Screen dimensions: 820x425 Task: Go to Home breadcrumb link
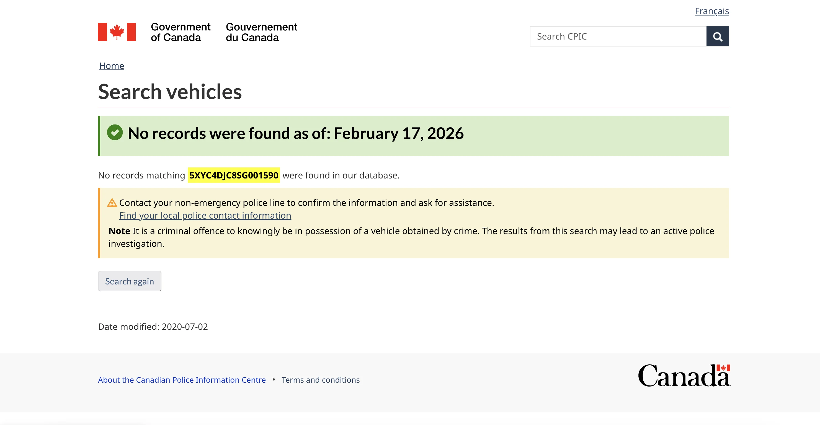111,66
